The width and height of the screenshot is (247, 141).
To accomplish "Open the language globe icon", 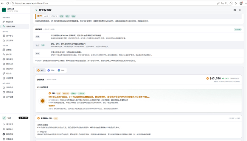I will 234,10.
